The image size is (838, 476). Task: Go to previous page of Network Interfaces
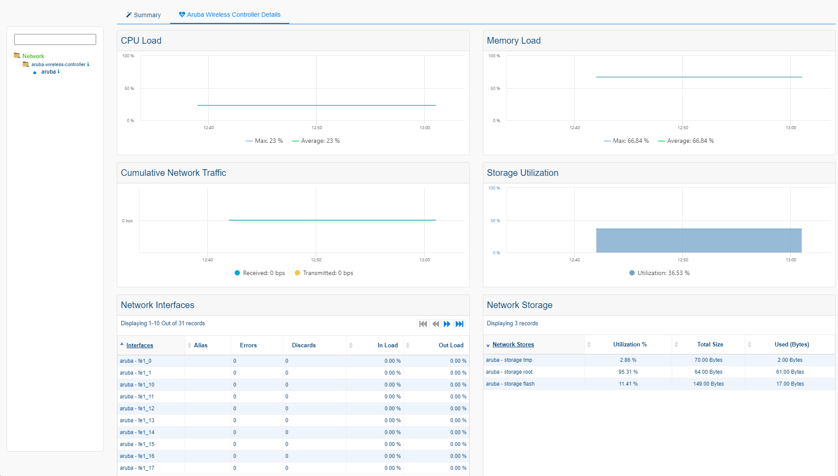[435, 324]
